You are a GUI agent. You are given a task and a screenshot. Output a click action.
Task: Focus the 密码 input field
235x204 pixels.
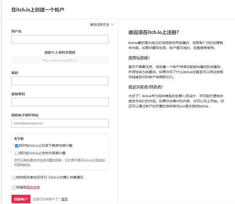(60, 81)
